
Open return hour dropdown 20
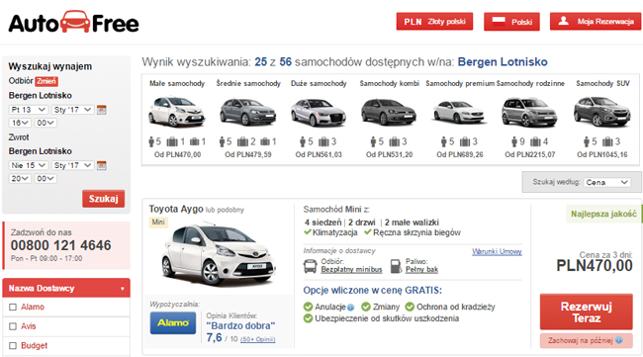[x=20, y=179]
